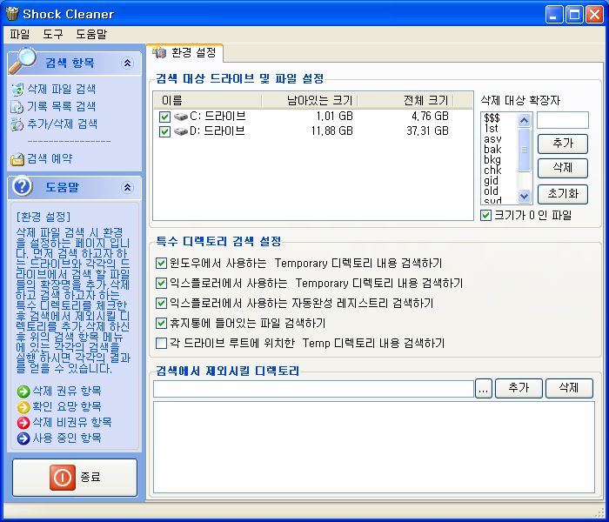
Task: Click the excluded directory path field
Action: 313,389
